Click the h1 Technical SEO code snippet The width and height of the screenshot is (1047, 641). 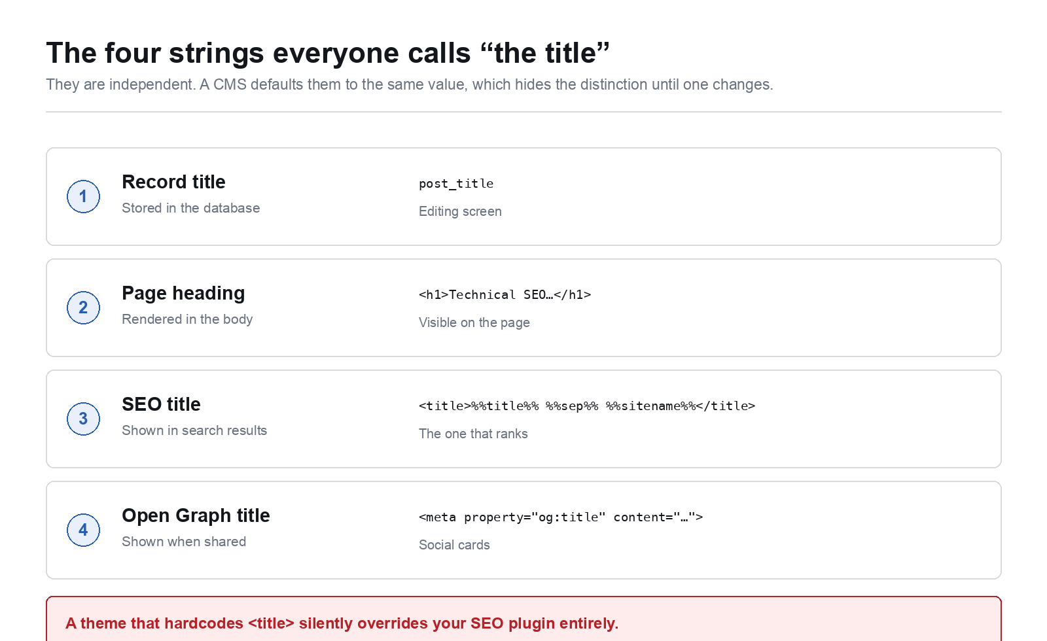click(x=505, y=295)
